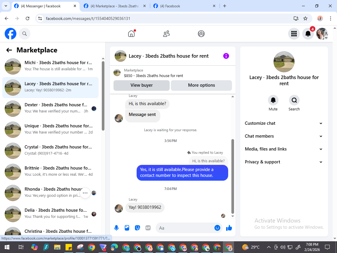Open the Windows notification center icon

tap(327, 247)
